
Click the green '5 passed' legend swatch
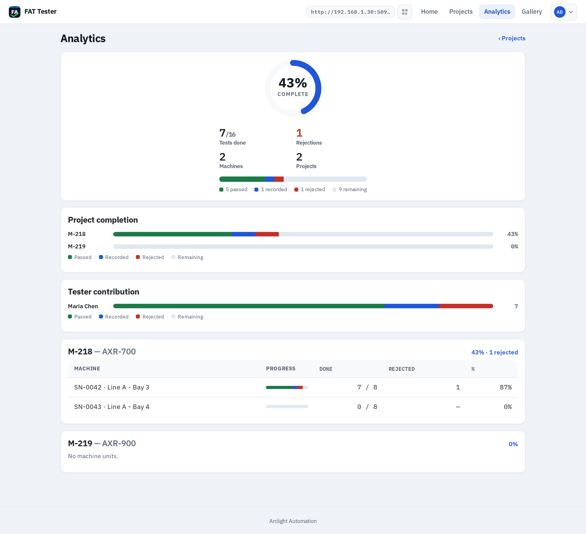[221, 190]
